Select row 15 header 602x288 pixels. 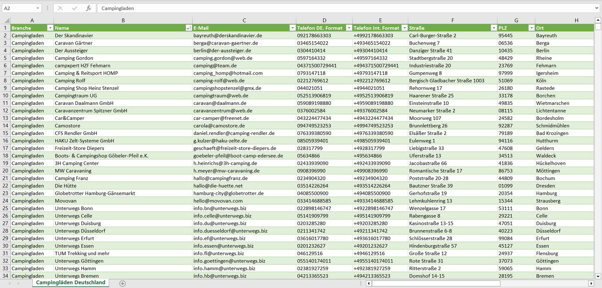(5, 133)
